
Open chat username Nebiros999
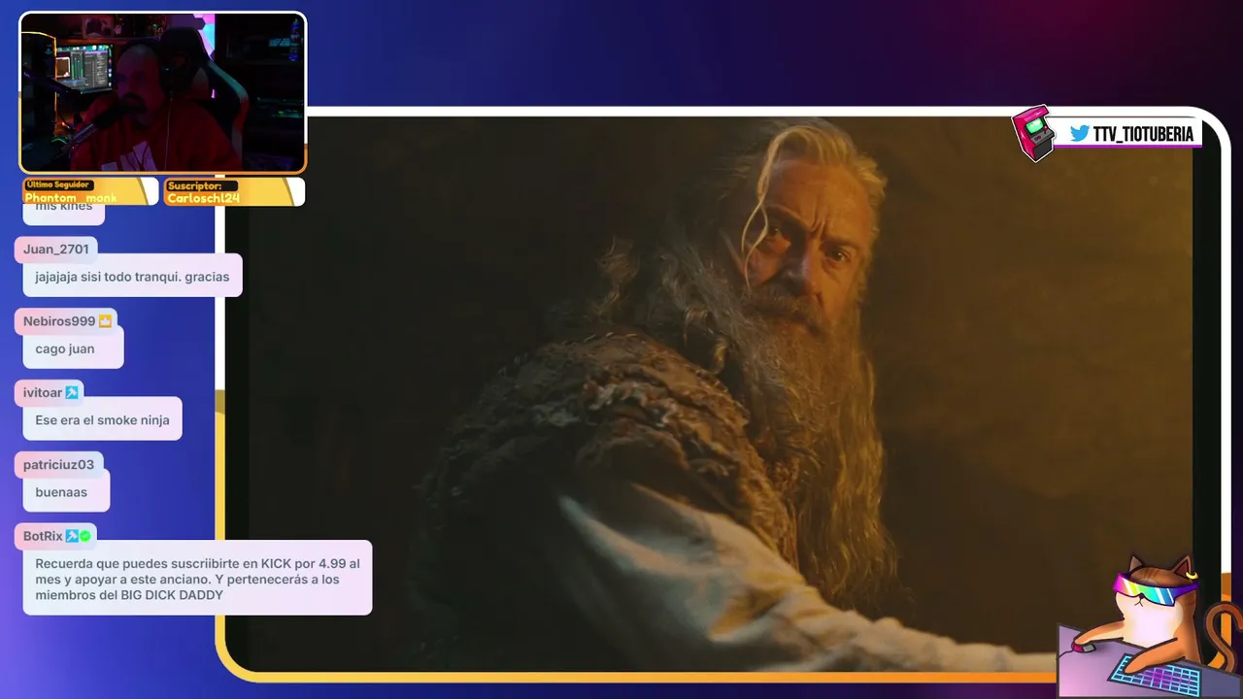pyautogui.click(x=59, y=321)
